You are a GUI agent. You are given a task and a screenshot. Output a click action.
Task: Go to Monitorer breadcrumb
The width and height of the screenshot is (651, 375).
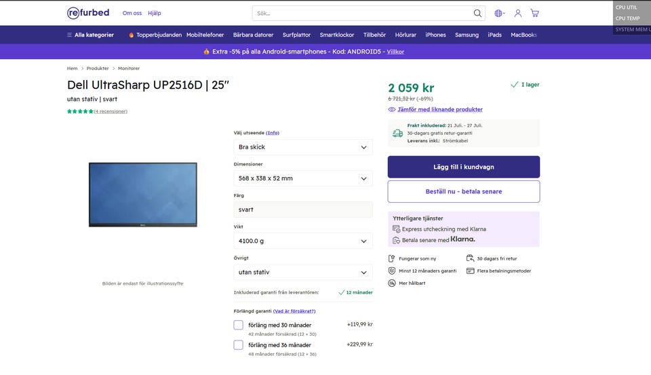coord(129,68)
